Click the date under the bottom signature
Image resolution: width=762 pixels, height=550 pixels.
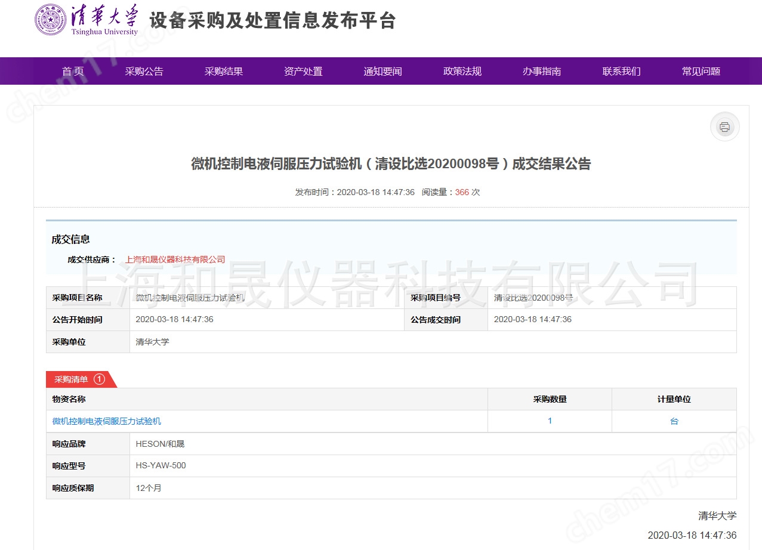point(692,535)
